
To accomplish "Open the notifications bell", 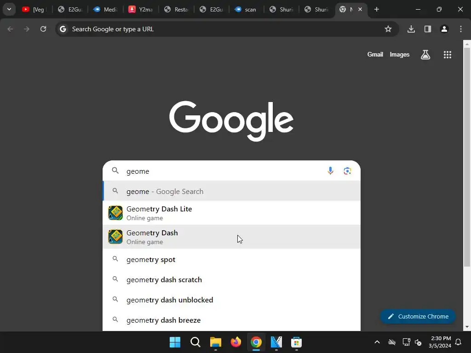I will coord(459,342).
